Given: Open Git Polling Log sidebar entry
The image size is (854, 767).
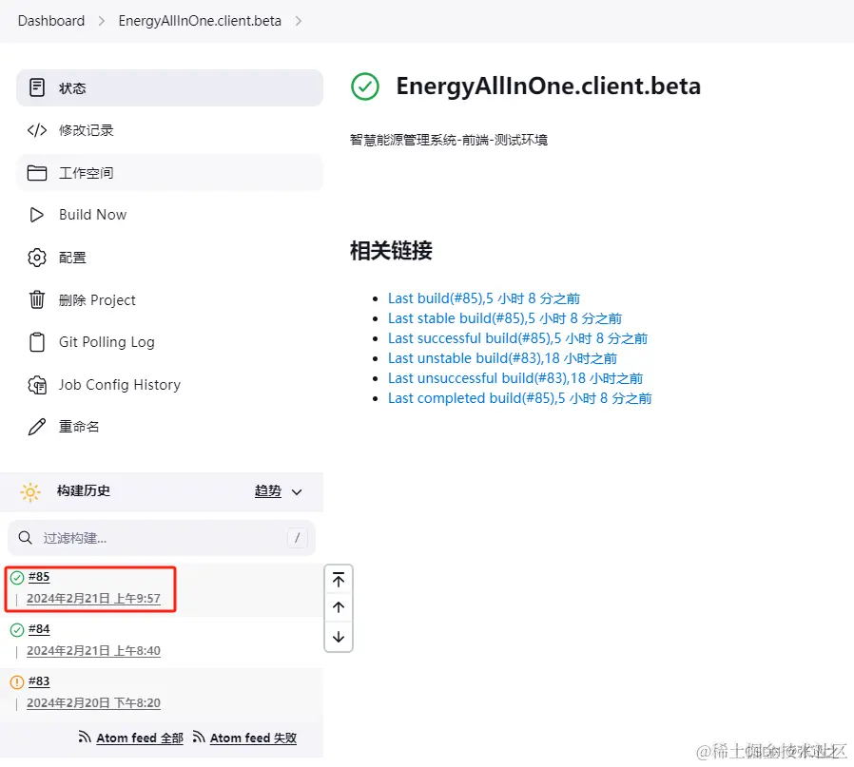Looking at the screenshot, I should 169,342.
